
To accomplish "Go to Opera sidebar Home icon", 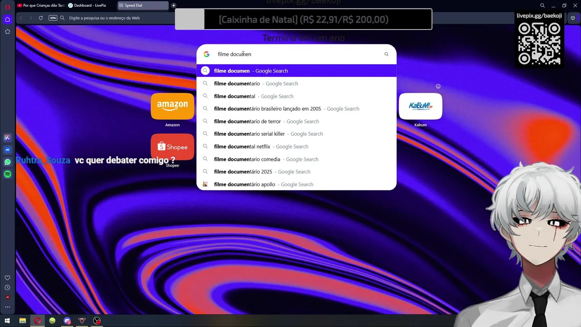I will click(x=7, y=19).
